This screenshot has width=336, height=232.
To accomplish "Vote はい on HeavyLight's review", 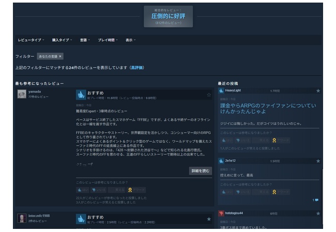I will click(227, 140).
